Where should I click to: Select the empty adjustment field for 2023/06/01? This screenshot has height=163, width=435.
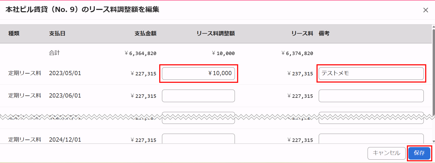click(198, 96)
